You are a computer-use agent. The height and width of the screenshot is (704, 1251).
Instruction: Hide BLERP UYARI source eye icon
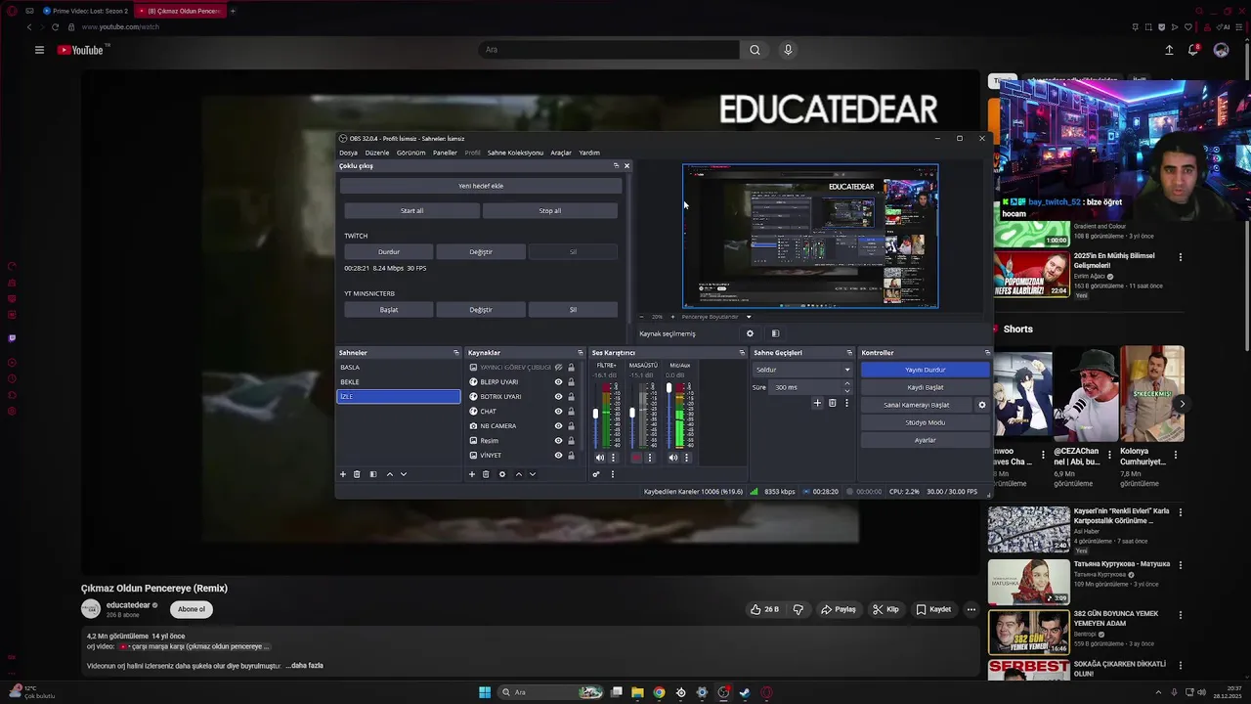coord(558,382)
